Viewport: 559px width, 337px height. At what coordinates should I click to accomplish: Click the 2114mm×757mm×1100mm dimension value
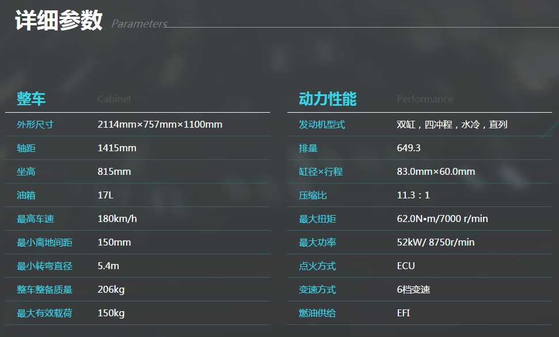coord(159,124)
